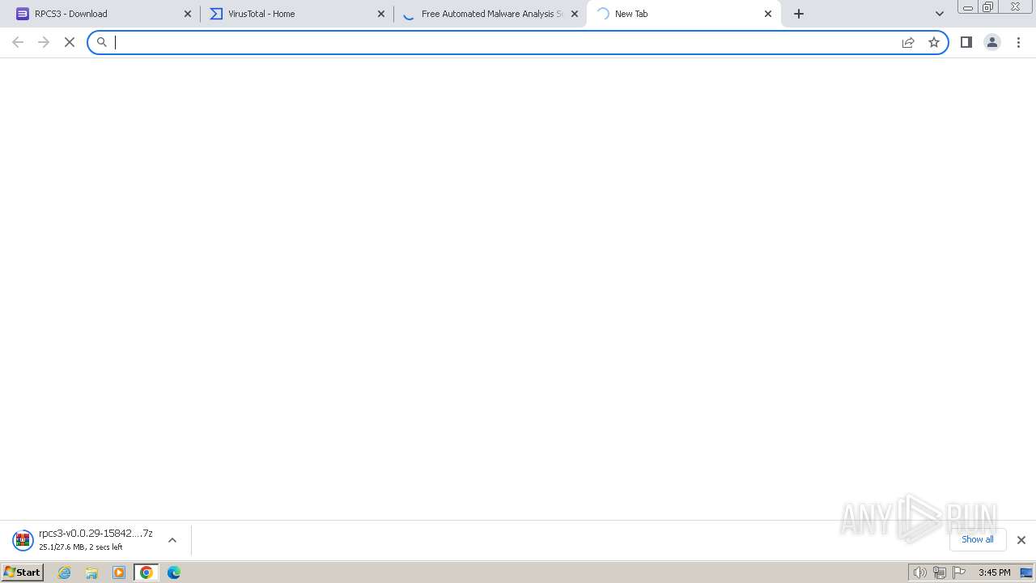Close the New Tab tab
The image size is (1036, 583).
pyautogui.click(x=768, y=14)
